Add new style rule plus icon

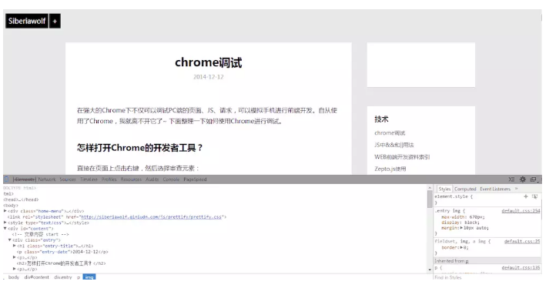(x=526, y=196)
